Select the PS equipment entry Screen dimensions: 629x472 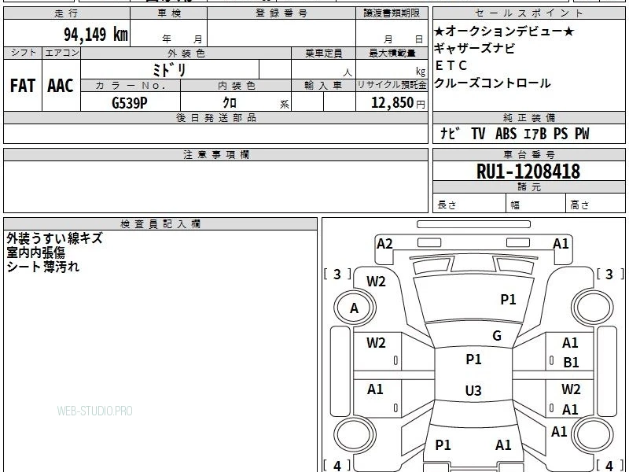pyautogui.click(x=561, y=133)
